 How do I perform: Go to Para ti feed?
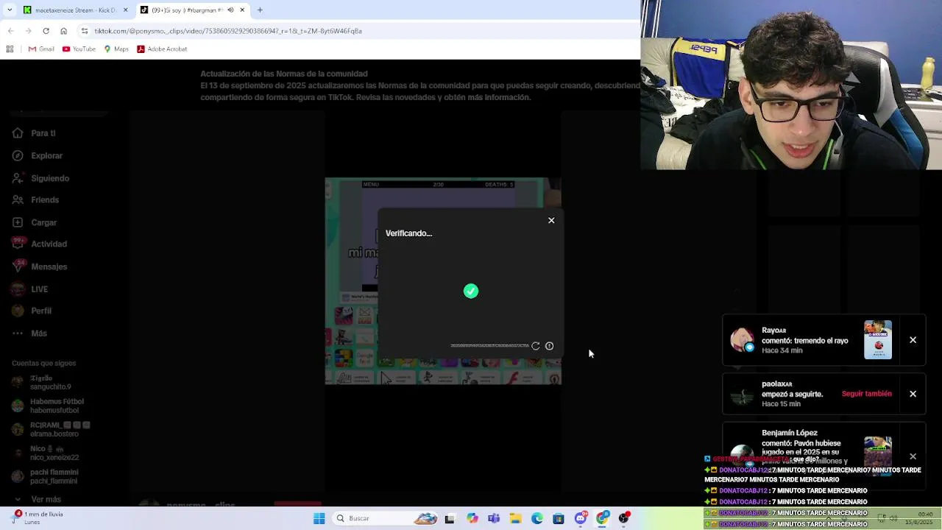(34, 133)
